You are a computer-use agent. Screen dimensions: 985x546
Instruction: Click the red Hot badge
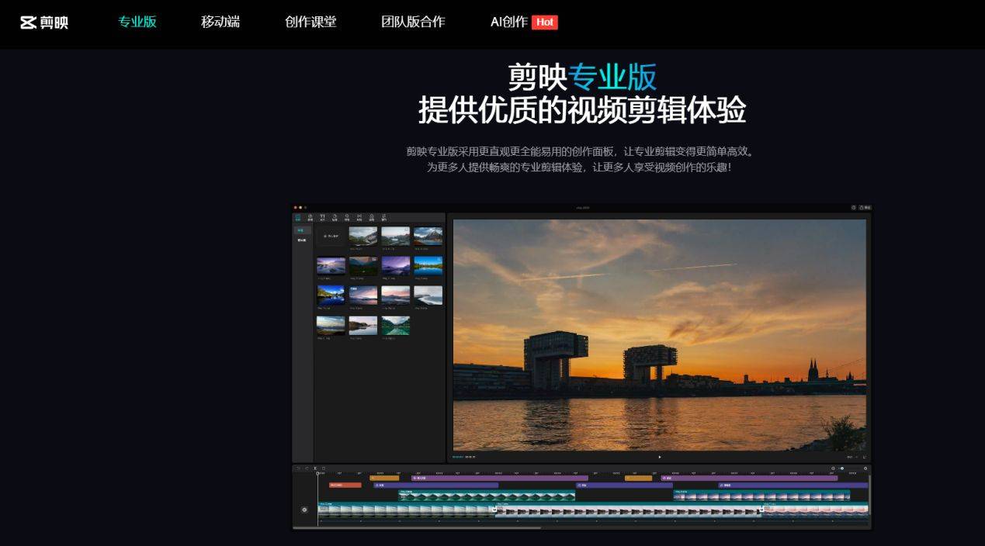(545, 22)
